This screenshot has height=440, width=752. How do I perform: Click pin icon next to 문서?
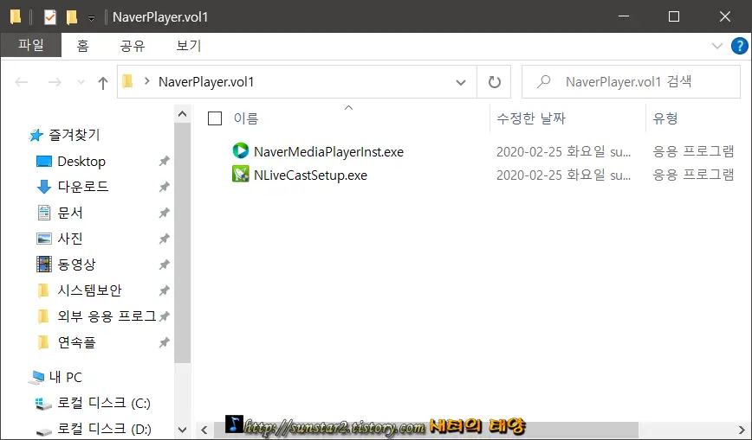coord(165,213)
